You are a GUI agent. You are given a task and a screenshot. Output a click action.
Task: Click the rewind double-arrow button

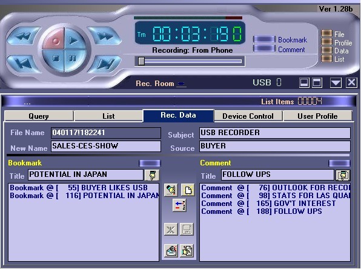pyautogui.click(x=23, y=36)
